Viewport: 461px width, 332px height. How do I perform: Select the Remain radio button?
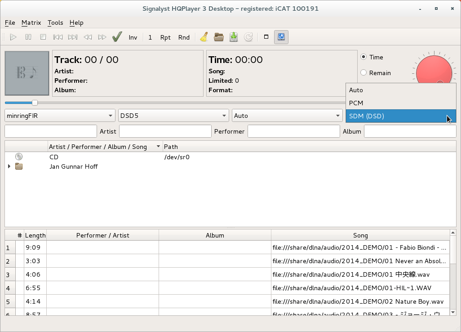pos(363,72)
